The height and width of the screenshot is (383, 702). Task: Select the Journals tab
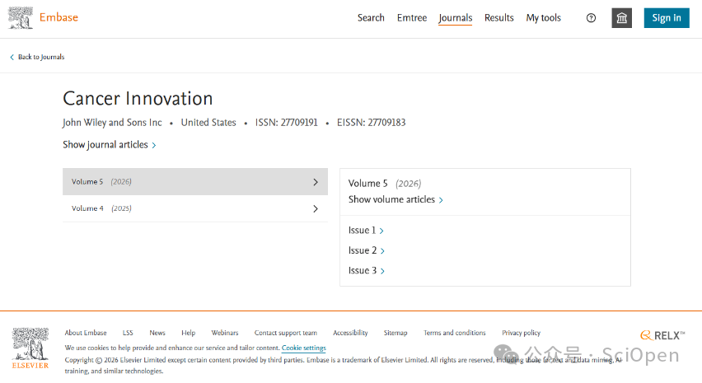click(456, 18)
